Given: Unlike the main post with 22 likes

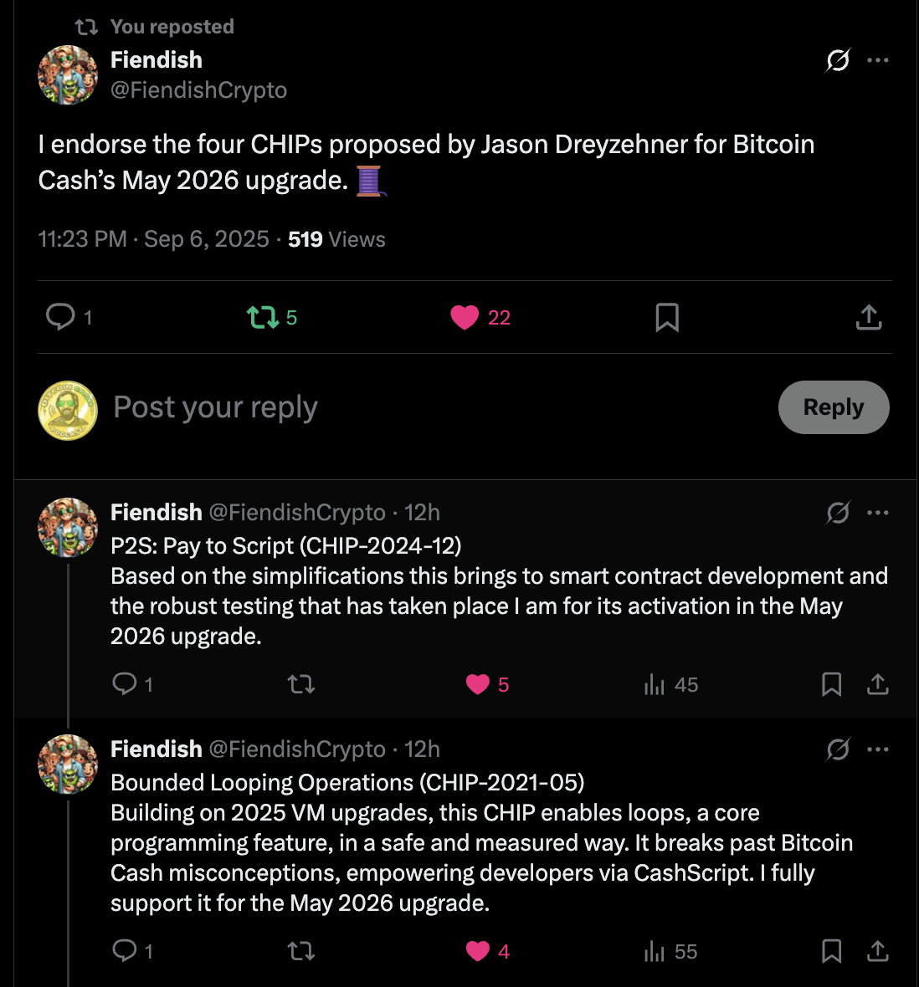Looking at the screenshot, I should point(465,317).
